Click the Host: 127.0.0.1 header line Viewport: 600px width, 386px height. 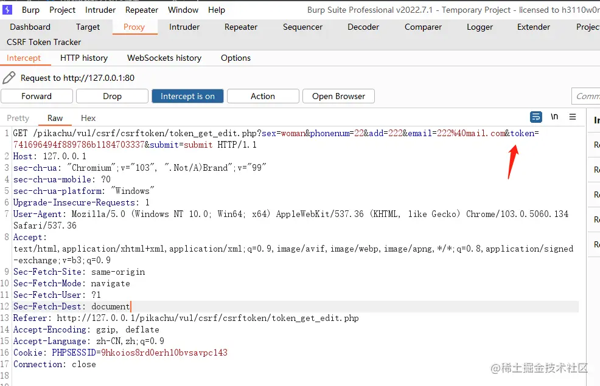50,156
